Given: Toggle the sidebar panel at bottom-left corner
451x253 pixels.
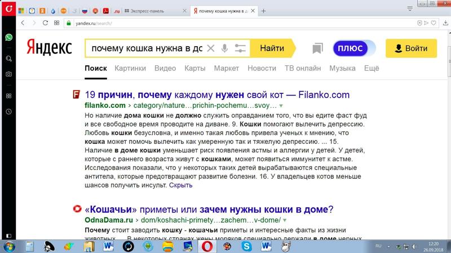Looking at the screenshot, I should (8, 236).
